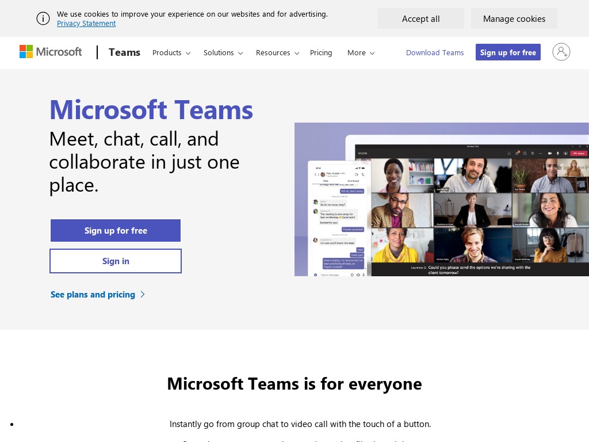The width and height of the screenshot is (589, 442).
Task: Open the account sign-in avatar icon
Action: 561,52
